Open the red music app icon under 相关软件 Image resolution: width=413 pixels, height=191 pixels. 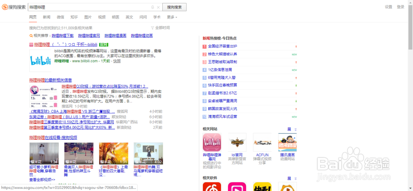pos(212,186)
